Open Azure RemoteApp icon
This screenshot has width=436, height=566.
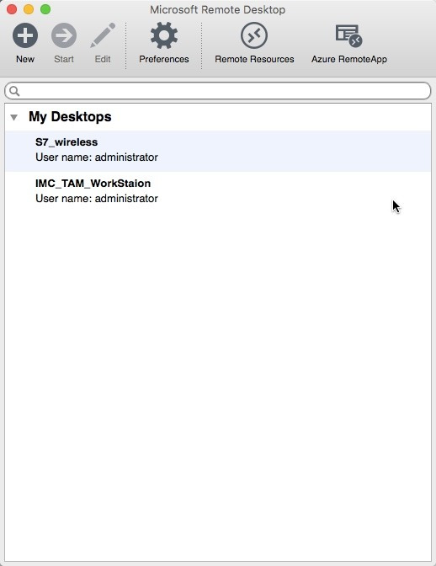point(348,35)
